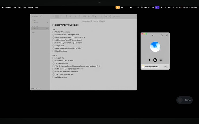Open the Help menu

tap(36, 7)
